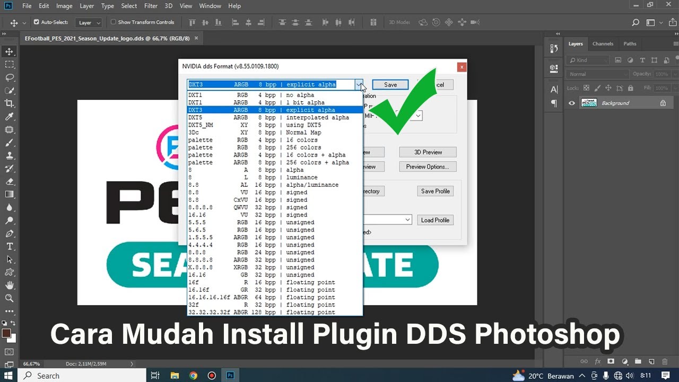679x382 pixels.
Task: Collapse the DDS format dropdown arrow
Action: coord(359,85)
